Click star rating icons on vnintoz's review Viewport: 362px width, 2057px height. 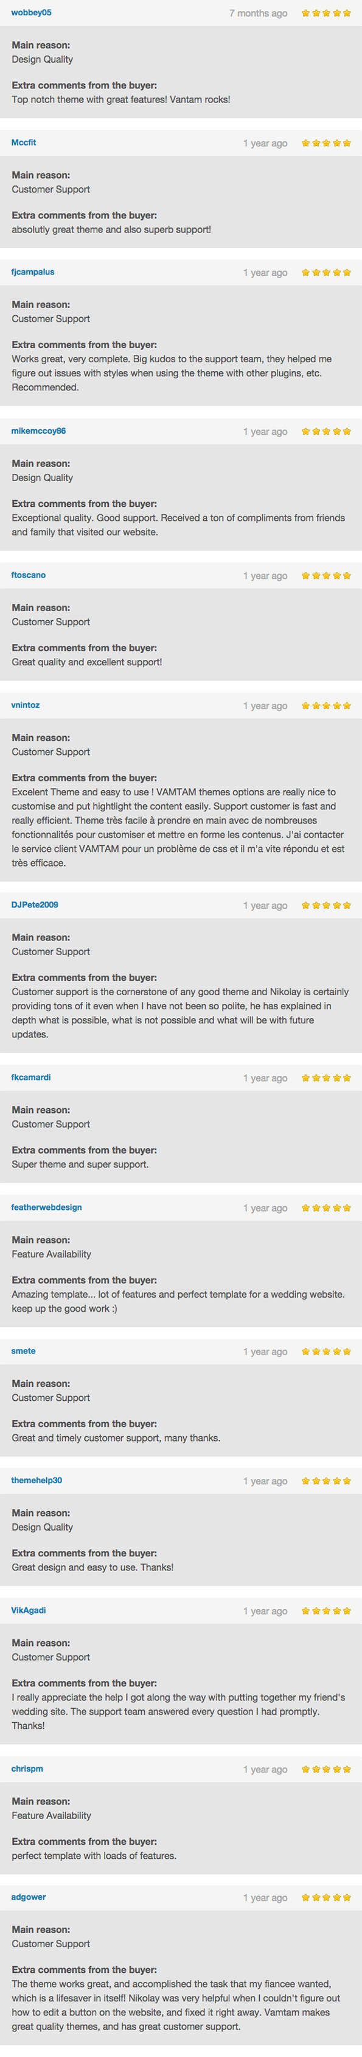click(326, 705)
